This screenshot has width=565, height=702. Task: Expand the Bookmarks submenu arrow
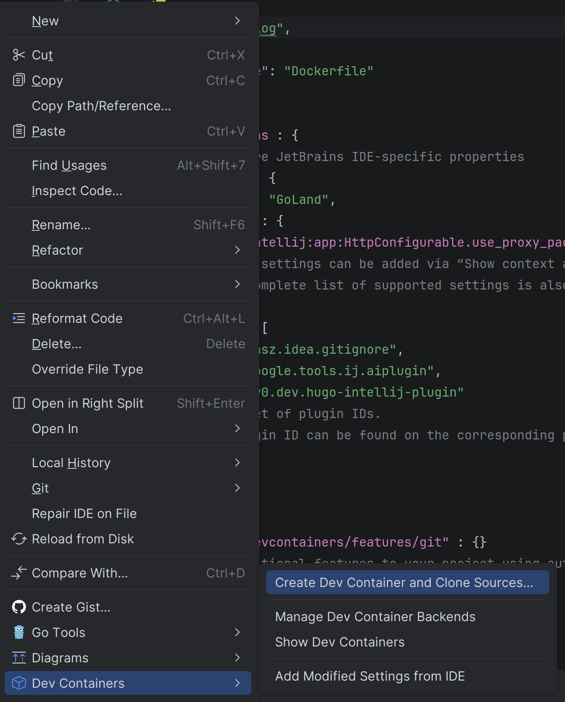coord(237,284)
